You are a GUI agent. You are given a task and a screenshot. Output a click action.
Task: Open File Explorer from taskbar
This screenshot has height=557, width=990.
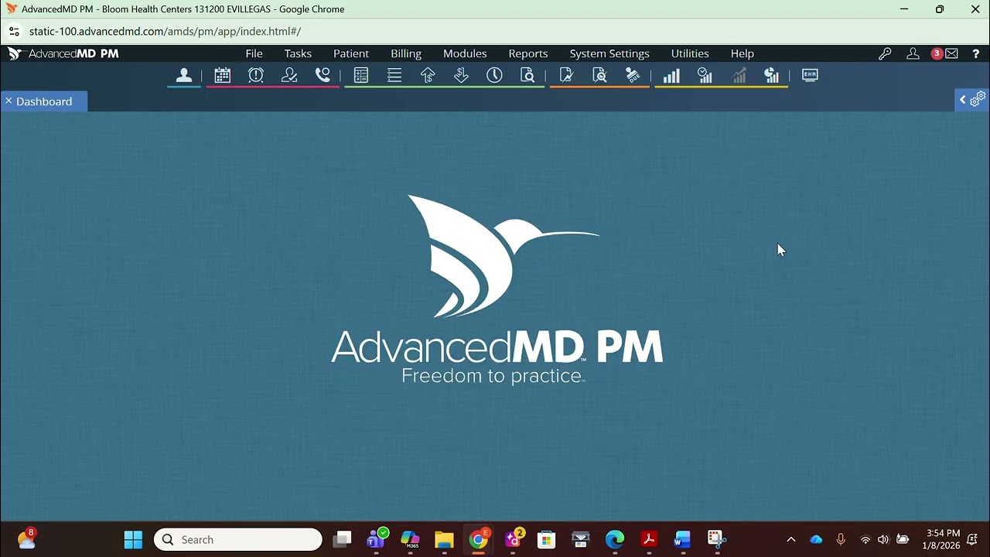pos(444,539)
